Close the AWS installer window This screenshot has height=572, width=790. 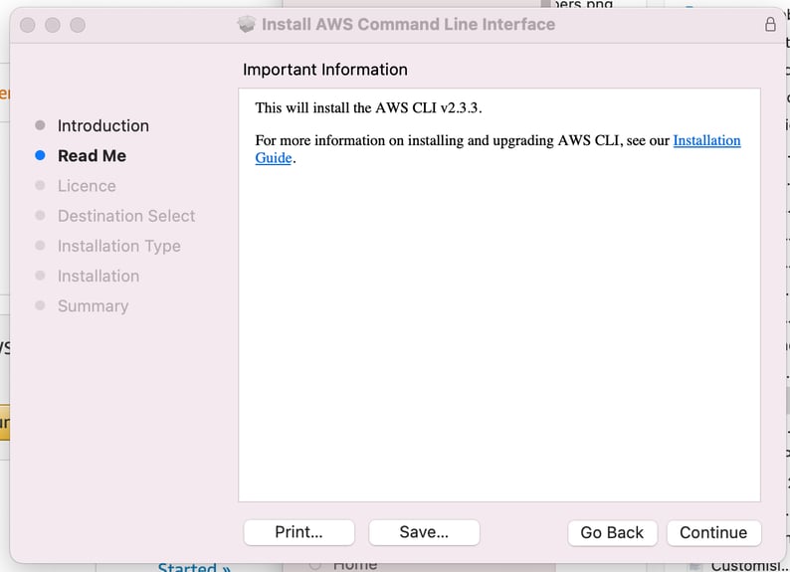(28, 25)
